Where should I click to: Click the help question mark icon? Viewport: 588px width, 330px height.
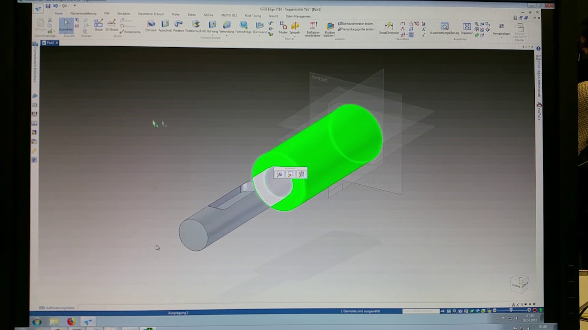click(x=538, y=49)
